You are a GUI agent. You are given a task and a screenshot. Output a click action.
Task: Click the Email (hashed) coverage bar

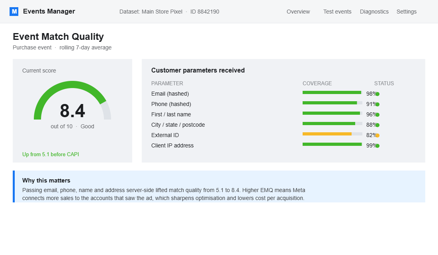[332, 92]
